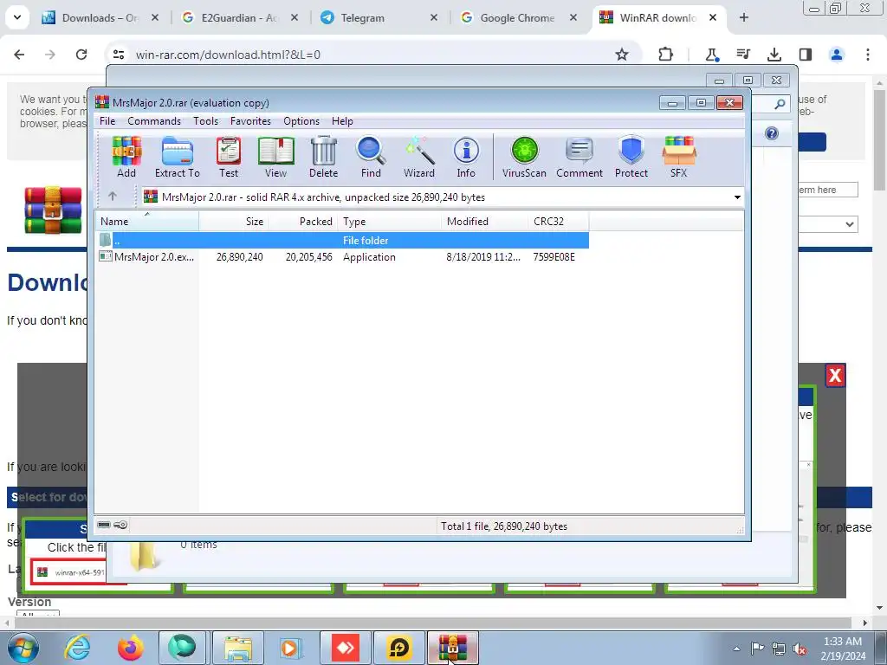887x665 pixels.
Task: Go up one level with arrow icon
Action: click(113, 197)
